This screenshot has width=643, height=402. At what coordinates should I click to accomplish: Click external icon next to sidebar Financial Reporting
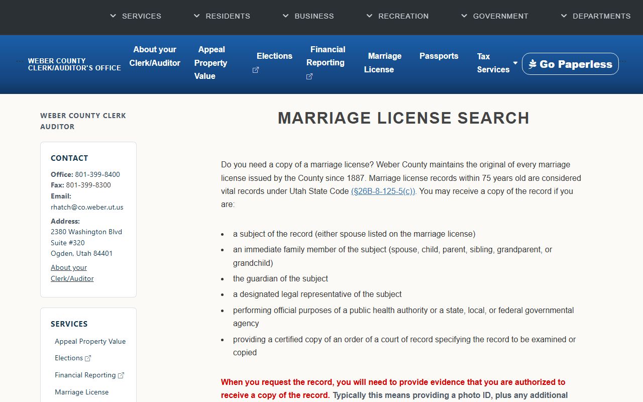click(x=121, y=375)
